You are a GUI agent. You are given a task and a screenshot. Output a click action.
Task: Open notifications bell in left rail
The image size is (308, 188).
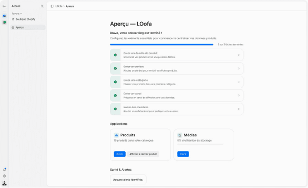click(x=4, y=170)
